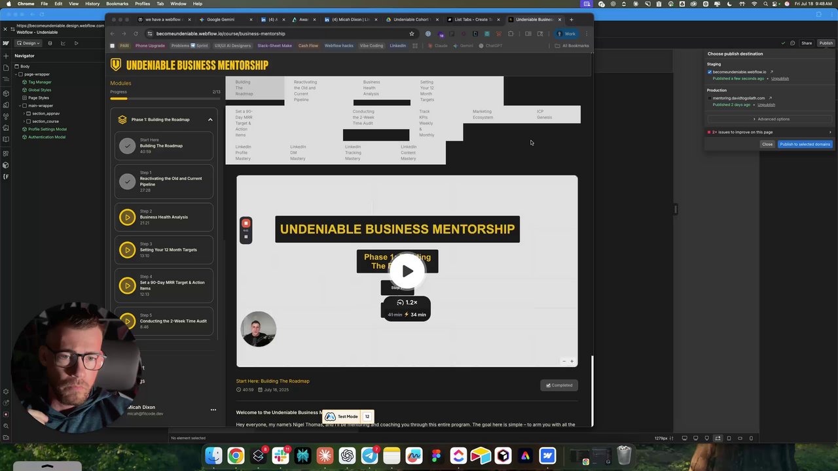Click the Share button in Webflow
This screenshot has height=471, width=838.
click(807, 43)
